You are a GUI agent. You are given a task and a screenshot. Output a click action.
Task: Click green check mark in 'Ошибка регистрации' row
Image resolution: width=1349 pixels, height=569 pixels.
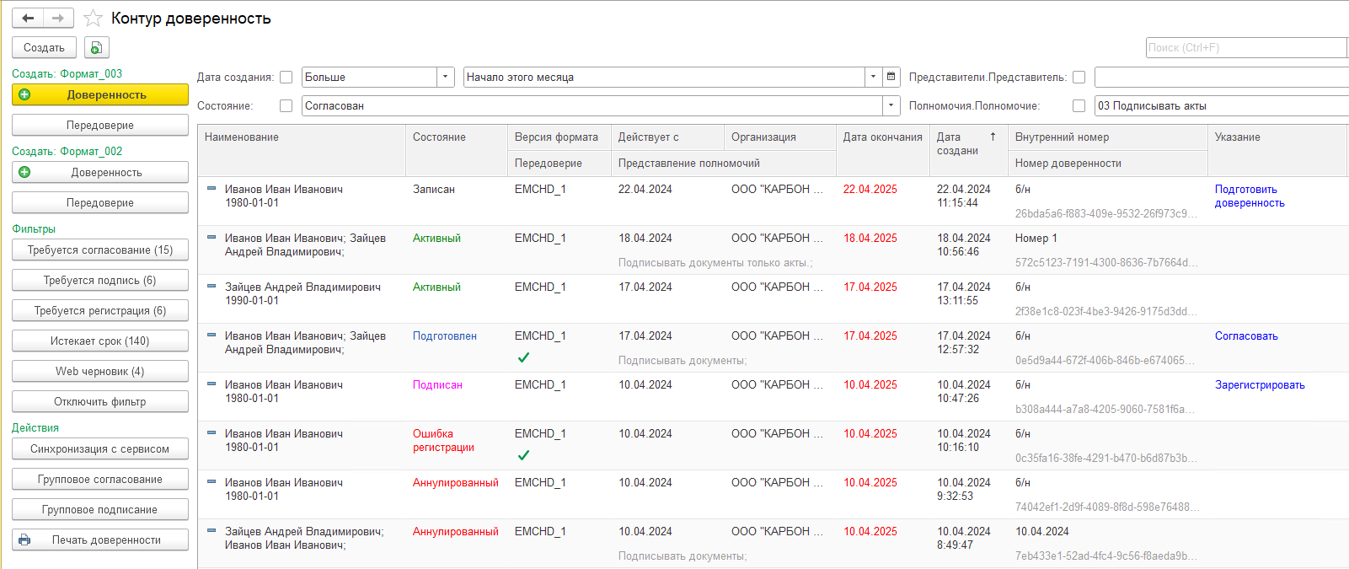pos(523,455)
